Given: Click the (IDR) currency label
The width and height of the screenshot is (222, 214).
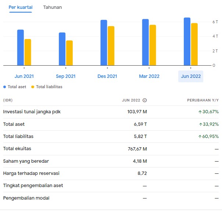Looking at the screenshot, I should click(8, 100).
